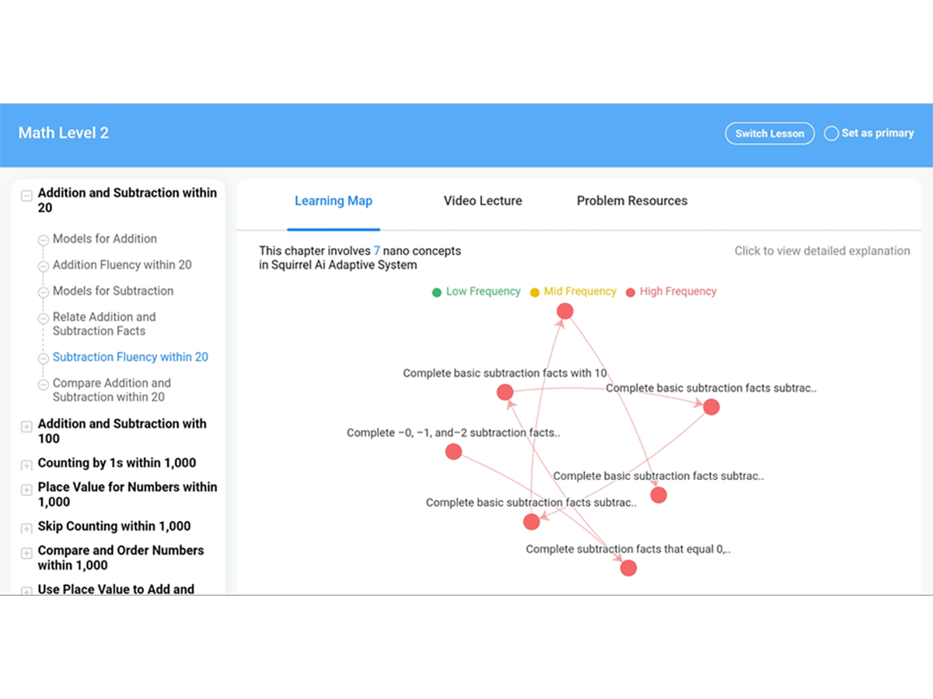933x699 pixels.
Task: Enable the Set as primary radio button
Action: 831,134
